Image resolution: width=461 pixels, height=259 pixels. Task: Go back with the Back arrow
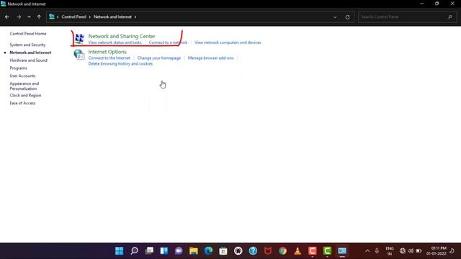coord(7,17)
